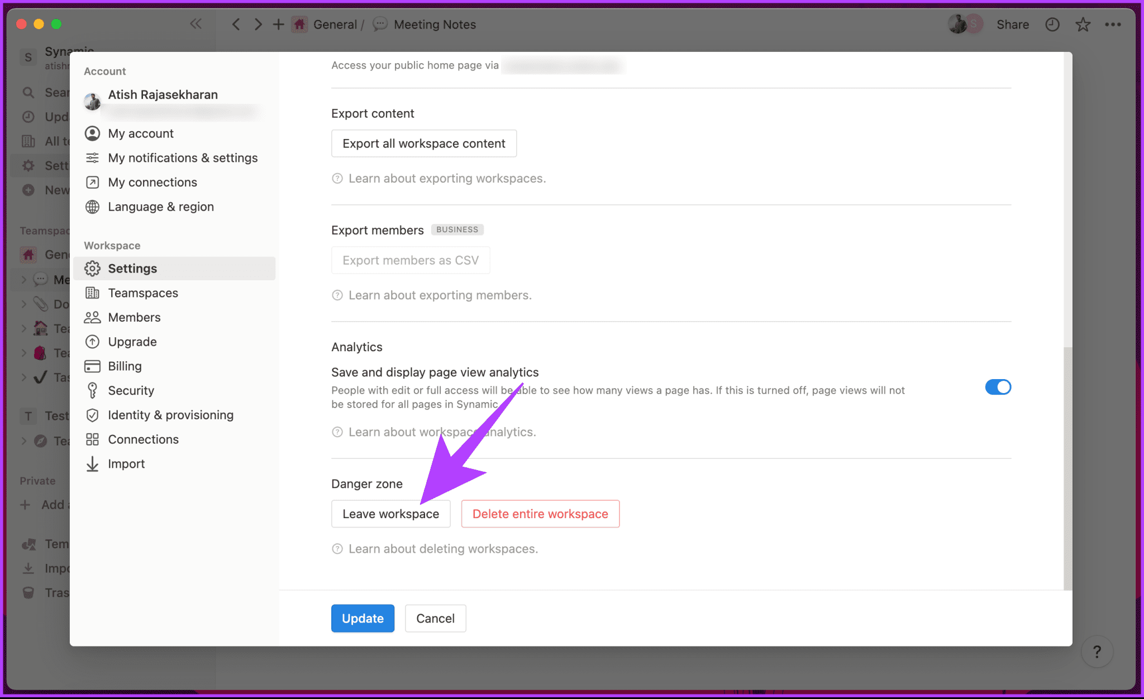Click the Test teamspace T icon in sidebar
The height and width of the screenshot is (699, 1144).
[28, 416]
